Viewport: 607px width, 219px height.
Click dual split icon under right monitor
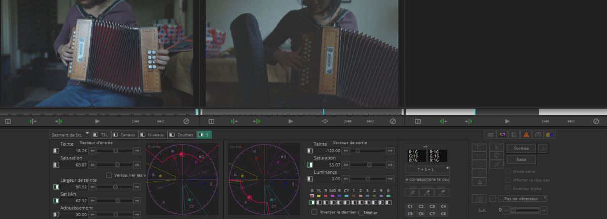point(418,121)
